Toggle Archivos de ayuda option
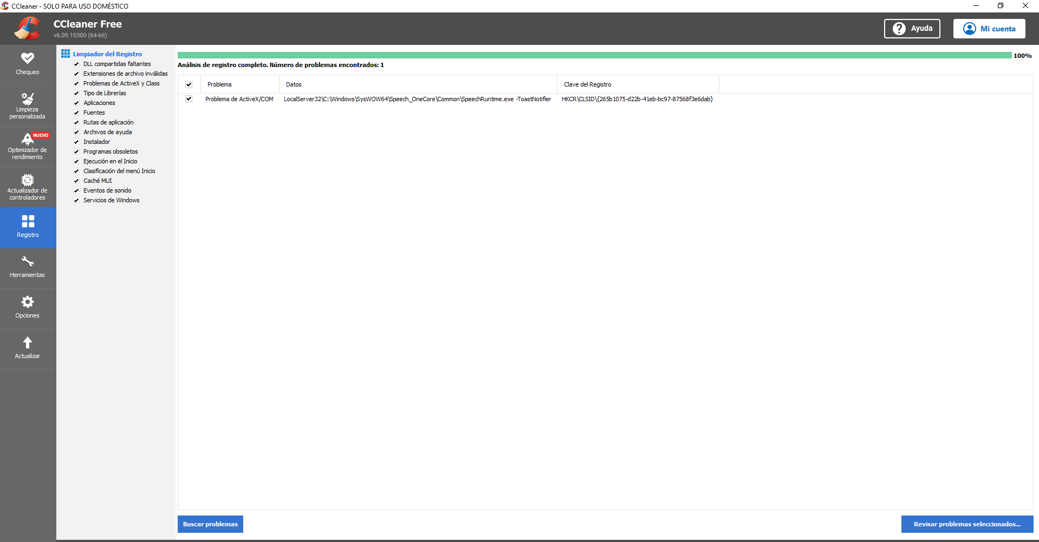The width and height of the screenshot is (1039, 542). [76, 132]
